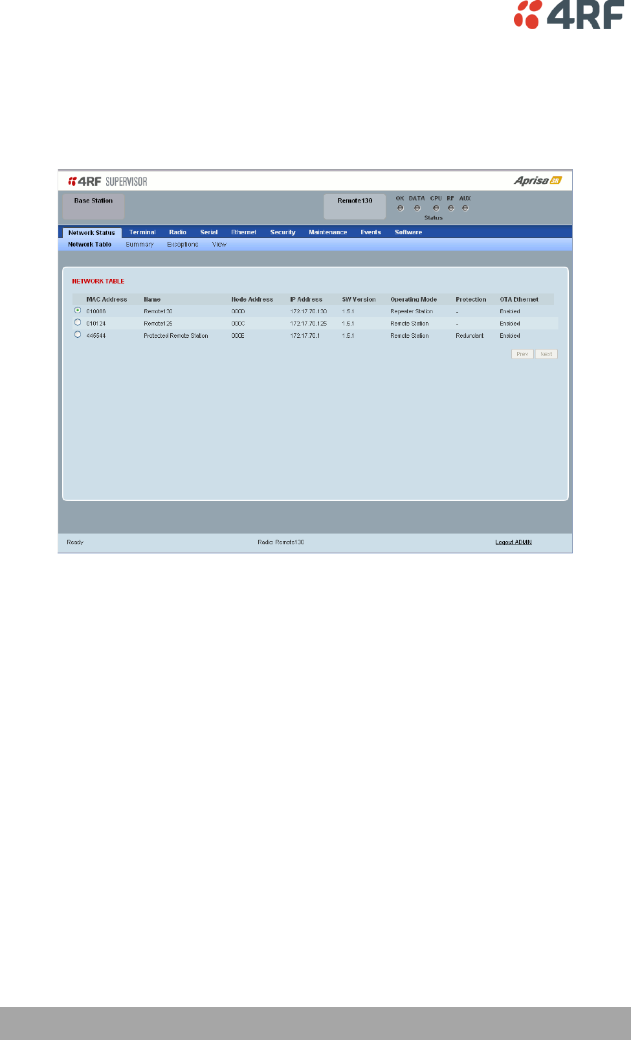Click the CPU status LED indicator
Screen dimensions: 631x1040
(436, 208)
